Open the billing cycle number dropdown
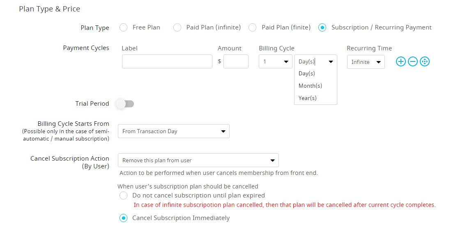This screenshot has width=465, height=227. 276,61
